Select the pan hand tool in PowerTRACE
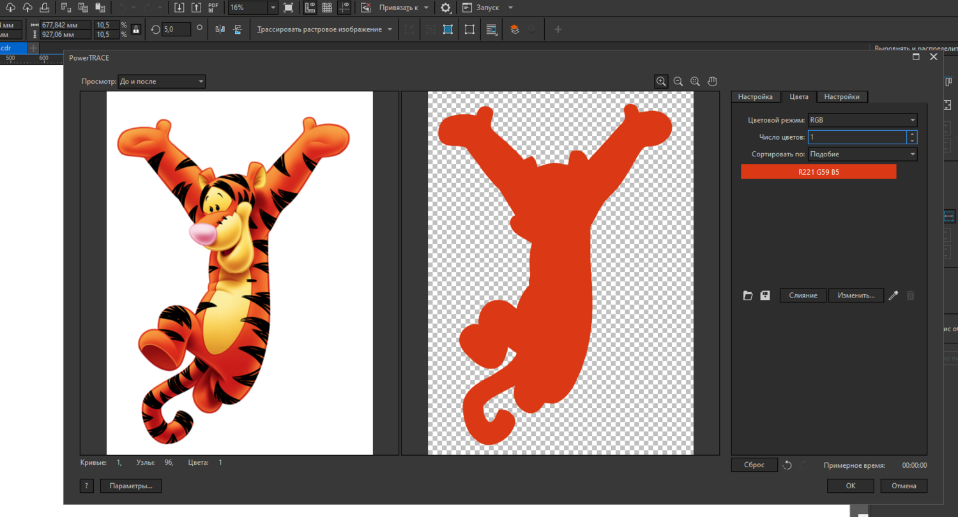 [x=713, y=81]
